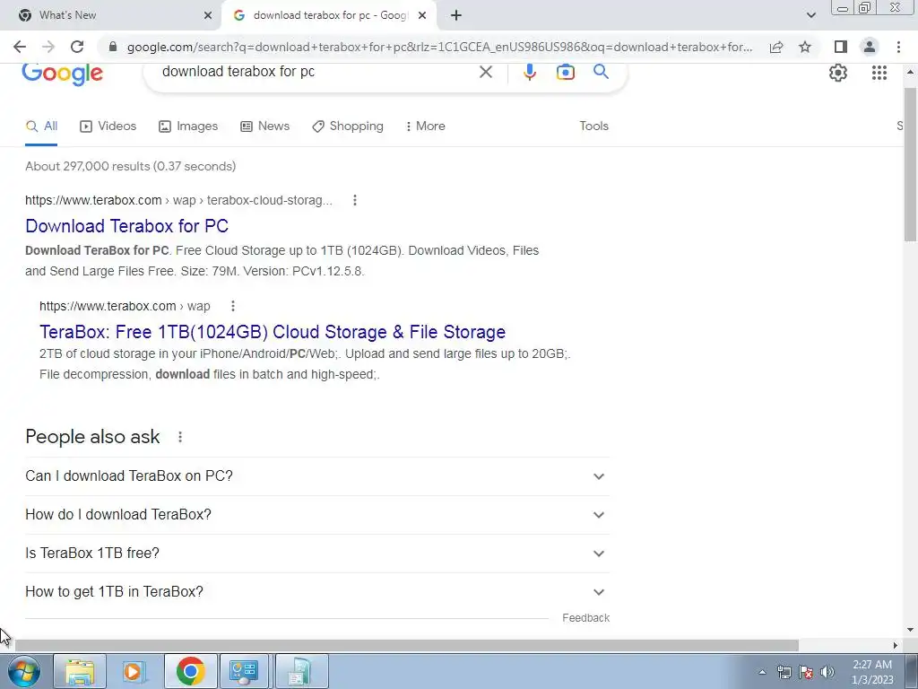The width and height of the screenshot is (918, 689).
Task: Open the Chrome side panel
Action: tap(840, 47)
